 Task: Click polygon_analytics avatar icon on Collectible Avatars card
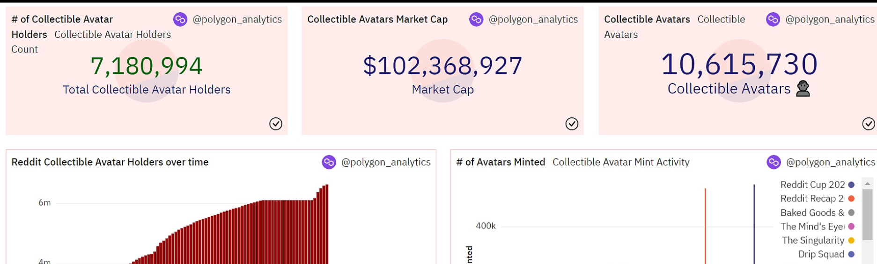(x=773, y=19)
